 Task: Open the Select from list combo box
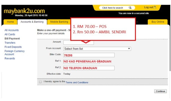[97, 49]
